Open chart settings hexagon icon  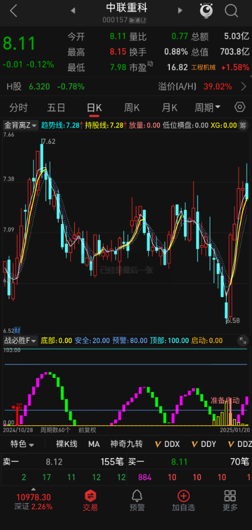(240, 107)
